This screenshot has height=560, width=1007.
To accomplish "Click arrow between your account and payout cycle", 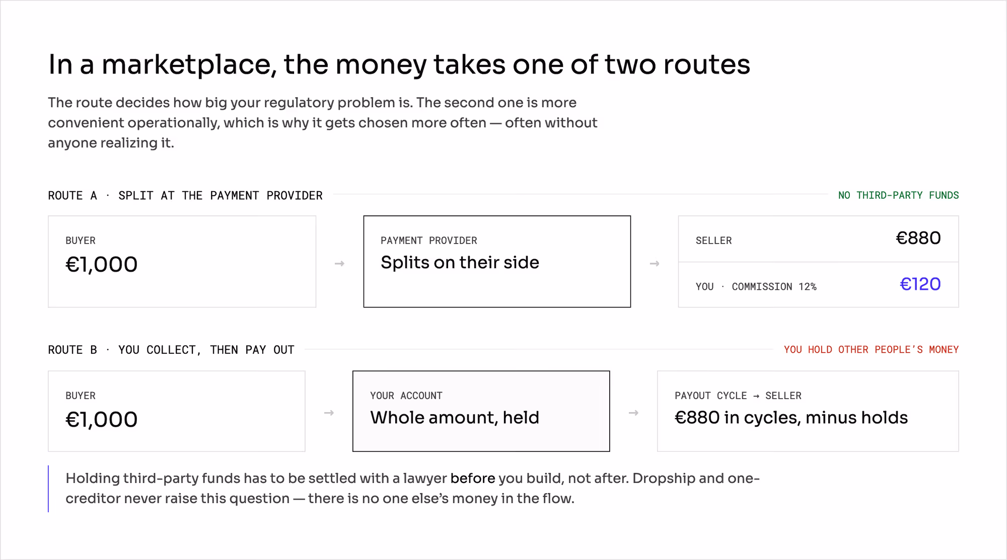I will point(633,413).
